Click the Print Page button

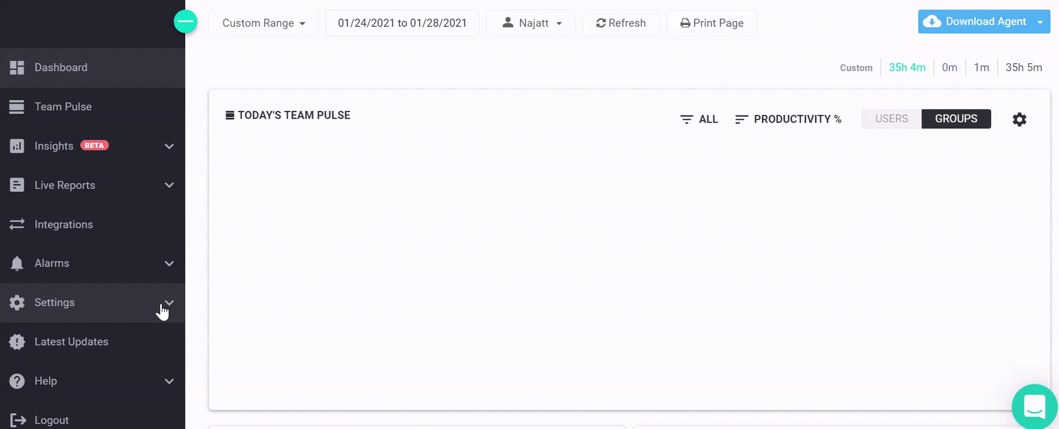[712, 23]
